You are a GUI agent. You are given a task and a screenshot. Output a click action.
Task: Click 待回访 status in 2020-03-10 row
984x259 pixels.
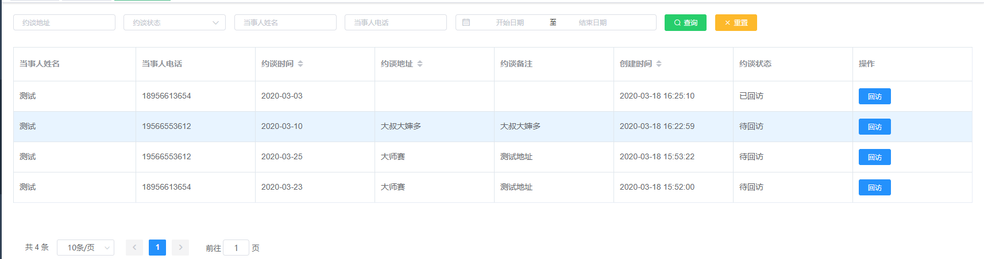click(x=751, y=126)
